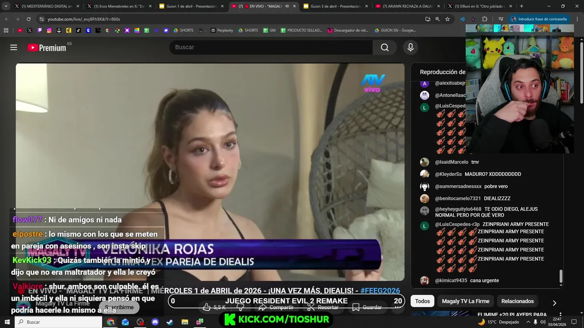Open GUION SN - Google... bookmark
The image size is (584, 328).
pos(395,31)
